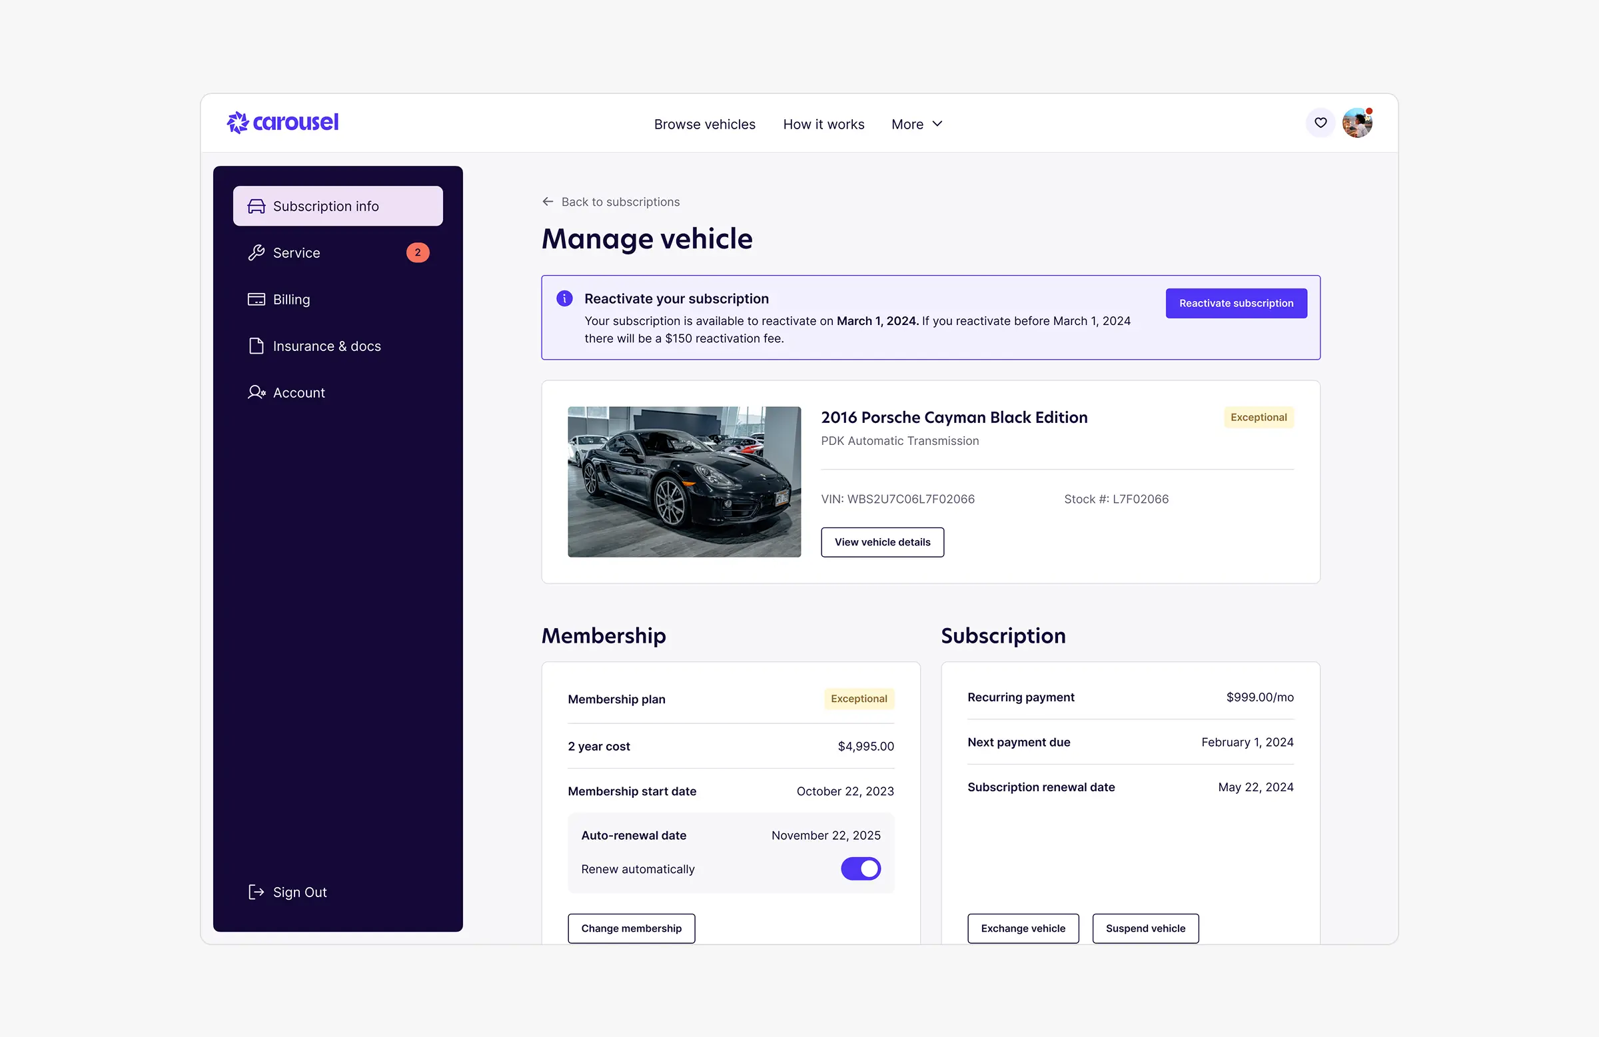Image resolution: width=1599 pixels, height=1037 pixels.
Task: Click the wrench Service icon
Action: click(256, 253)
